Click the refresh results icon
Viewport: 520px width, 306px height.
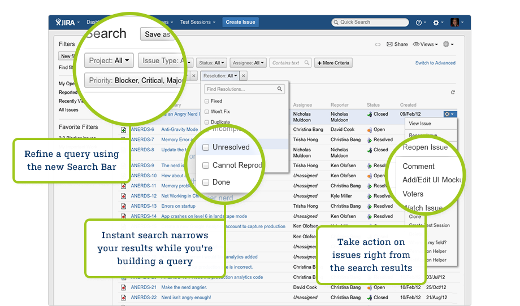[x=453, y=93]
